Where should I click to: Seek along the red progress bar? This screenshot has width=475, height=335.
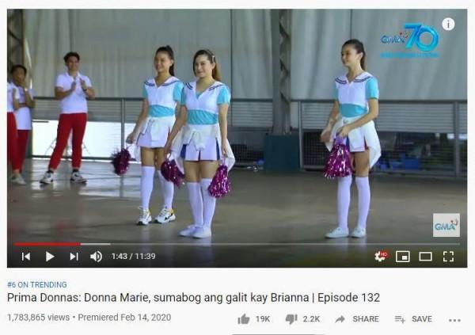coord(236,244)
